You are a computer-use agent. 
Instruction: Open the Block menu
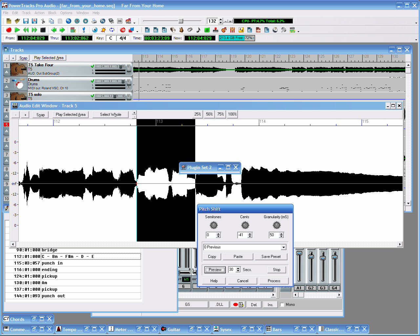coord(52,13)
